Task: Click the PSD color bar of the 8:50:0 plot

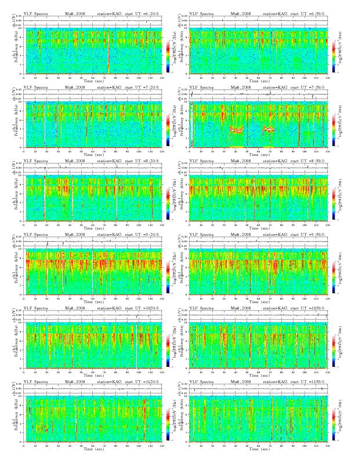Action: [334, 203]
